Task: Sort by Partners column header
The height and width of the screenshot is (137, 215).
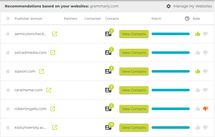Action: tap(70, 18)
